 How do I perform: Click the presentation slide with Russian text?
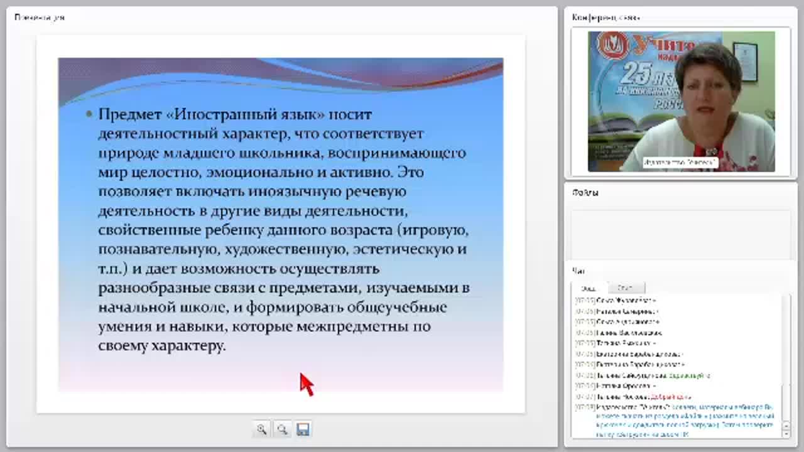point(281,224)
